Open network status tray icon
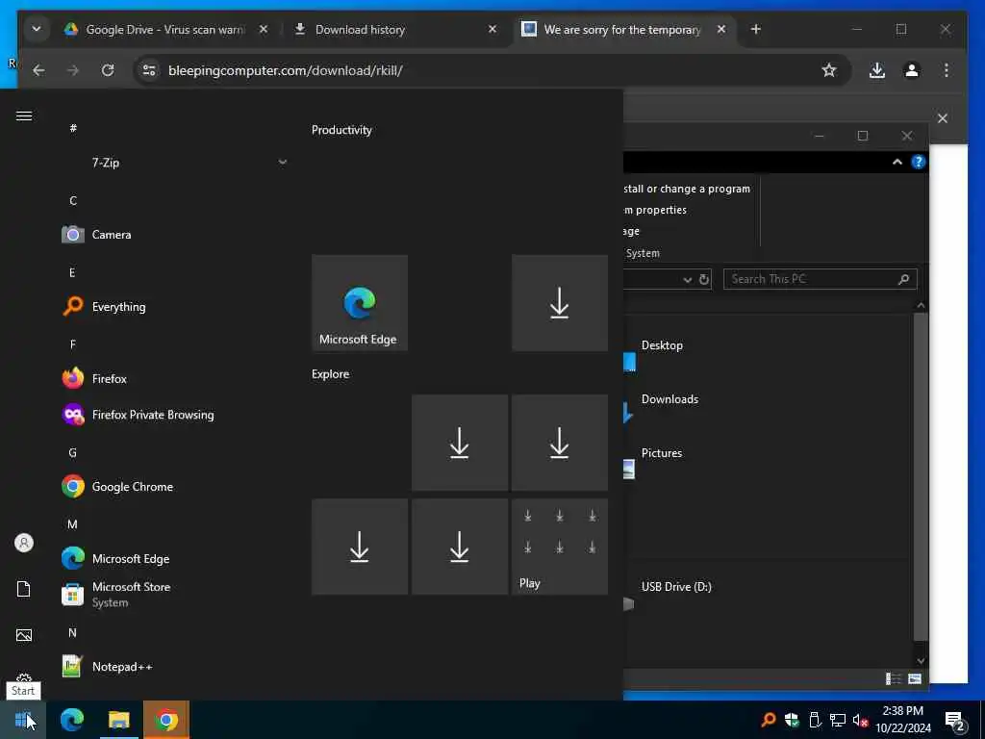Screen dimensions: 985x739 [x=838, y=720]
